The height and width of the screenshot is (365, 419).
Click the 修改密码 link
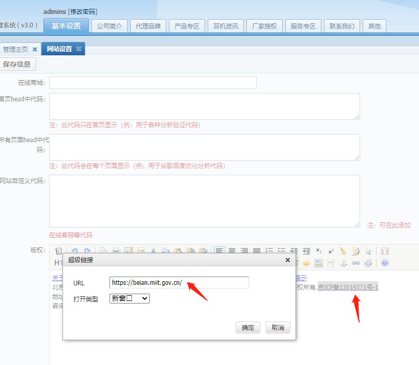pos(83,11)
